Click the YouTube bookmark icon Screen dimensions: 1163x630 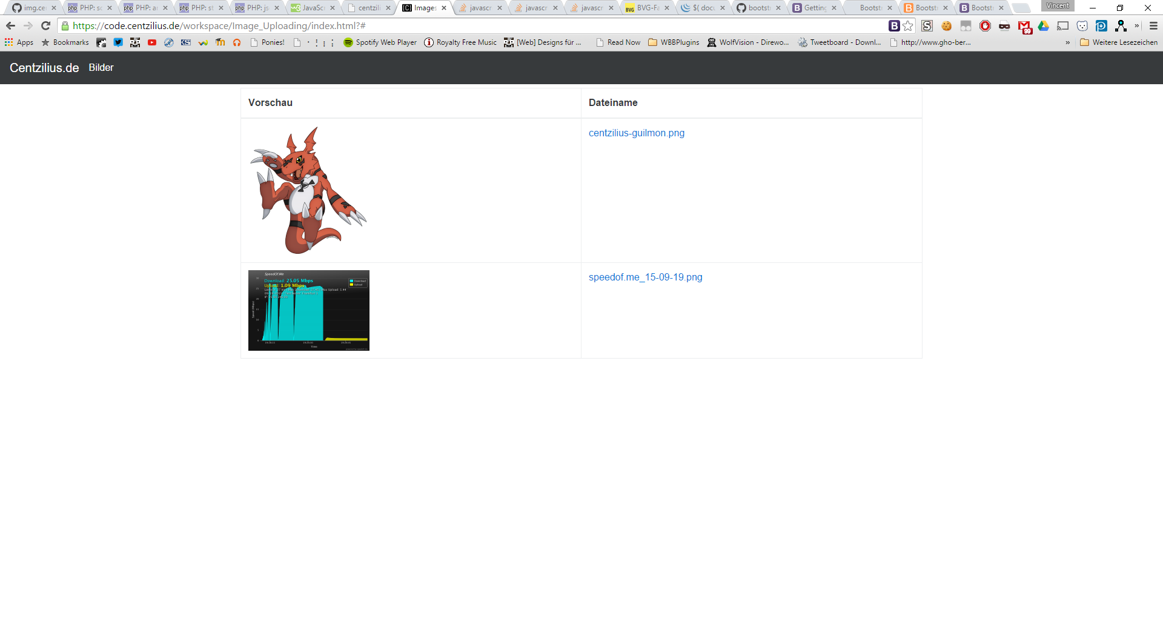click(x=152, y=42)
